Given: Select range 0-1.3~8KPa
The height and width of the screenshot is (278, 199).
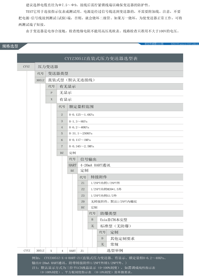Looking at the screenshot, I should tap(78, 121).
